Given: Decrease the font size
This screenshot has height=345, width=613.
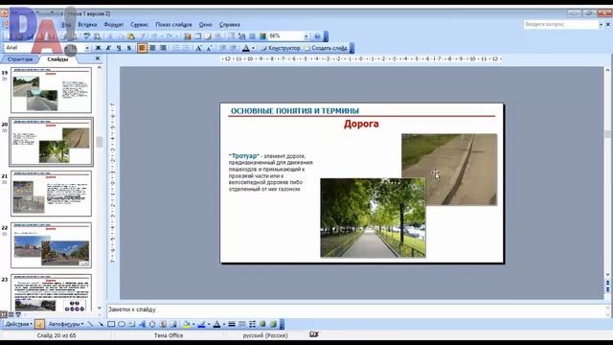Looking at the screenshot, I should click(x=209, y=48).
